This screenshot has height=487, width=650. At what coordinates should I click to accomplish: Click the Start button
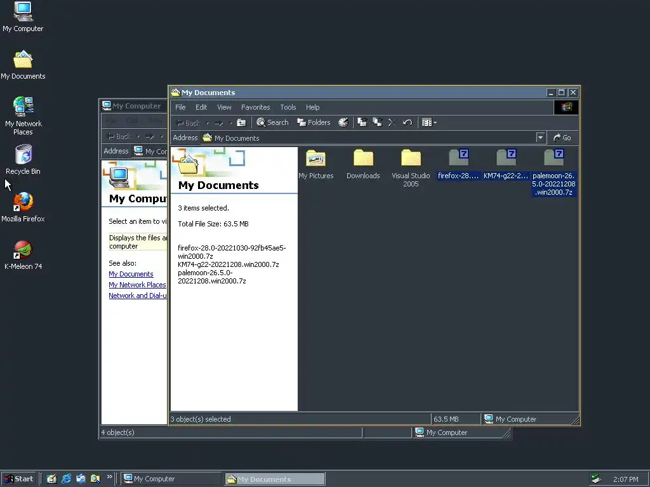[18, 479]
